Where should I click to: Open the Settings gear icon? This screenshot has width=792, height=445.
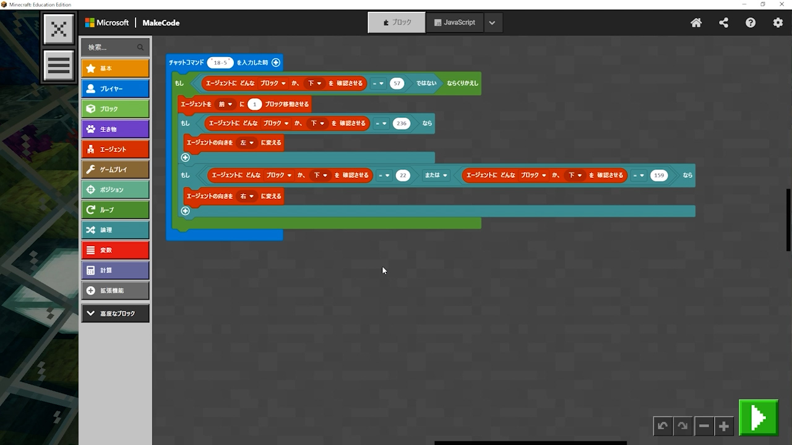pos(778,23)
